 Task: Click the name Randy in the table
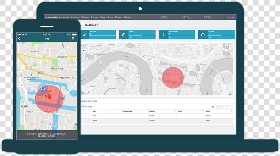pos(95,115)
